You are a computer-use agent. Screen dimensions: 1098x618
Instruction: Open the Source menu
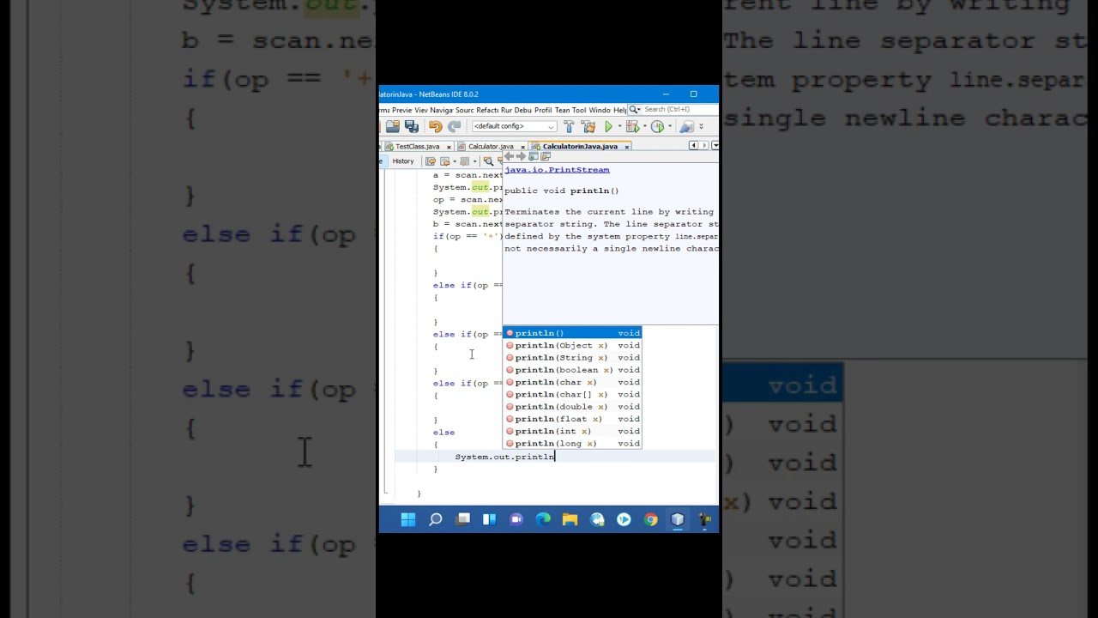coord(464,110)
